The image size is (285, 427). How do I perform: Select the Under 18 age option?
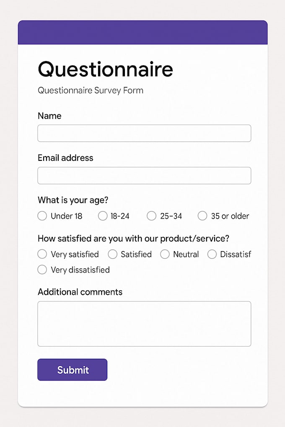click(x=42, y=216)
